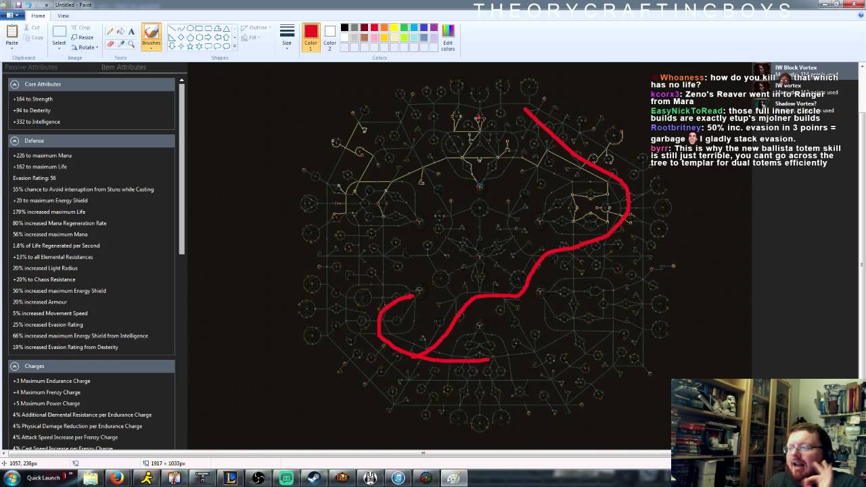
Task: Click the Windows Start button
Action: click(12, 478)
